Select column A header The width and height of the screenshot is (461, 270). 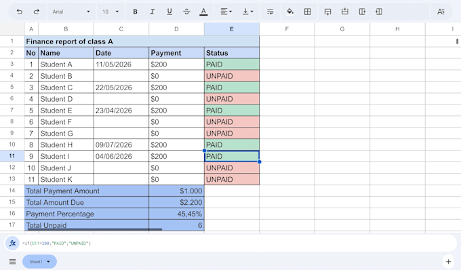[x=31, y=29]
